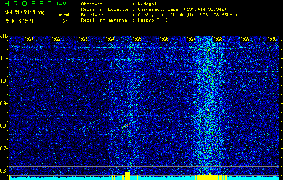
Task: Click the 1530 time marker
Action: pos(272,39)
